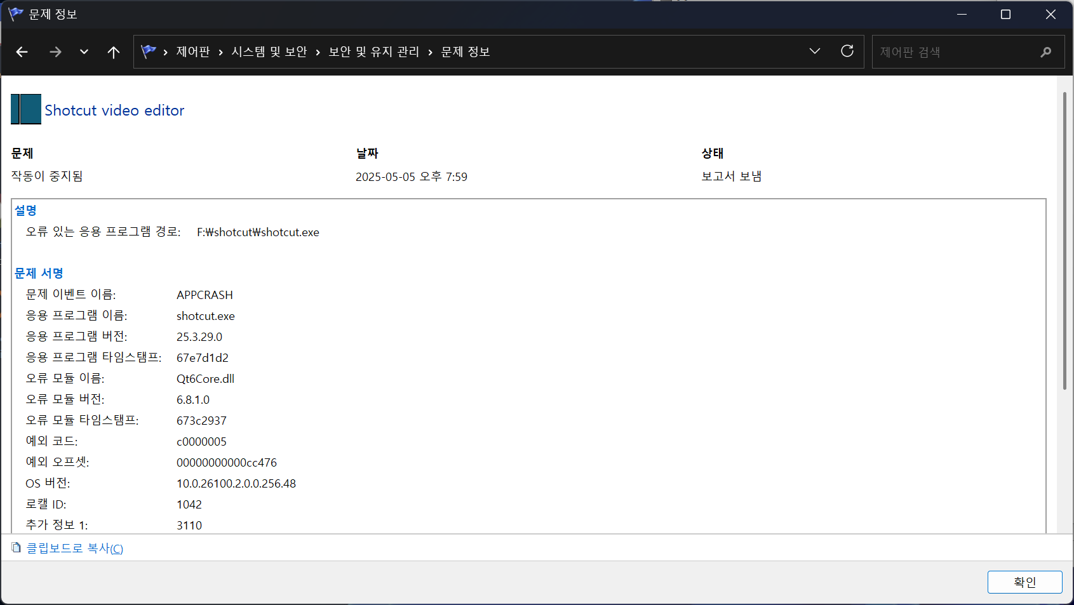Close the 문제 정보 window
This screenshot has height=605, width=1074.
tap(1051, 14)
